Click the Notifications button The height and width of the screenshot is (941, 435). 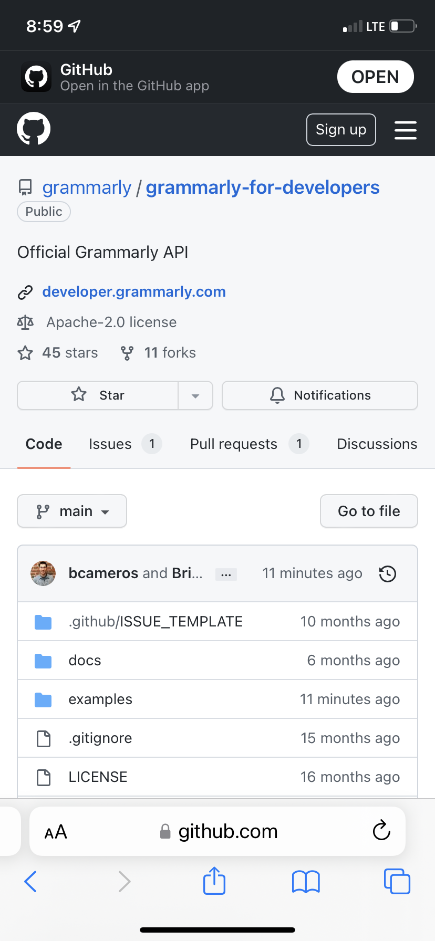(x=320, y=395)
